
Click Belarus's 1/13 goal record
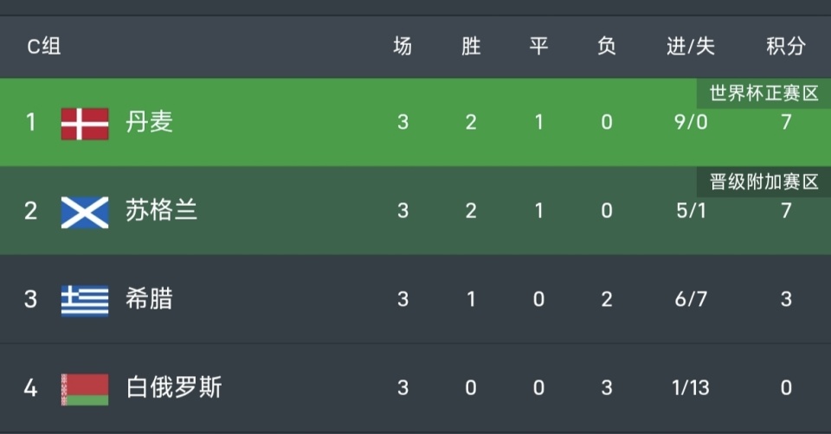pyautogui.click(x=691, y=388)
